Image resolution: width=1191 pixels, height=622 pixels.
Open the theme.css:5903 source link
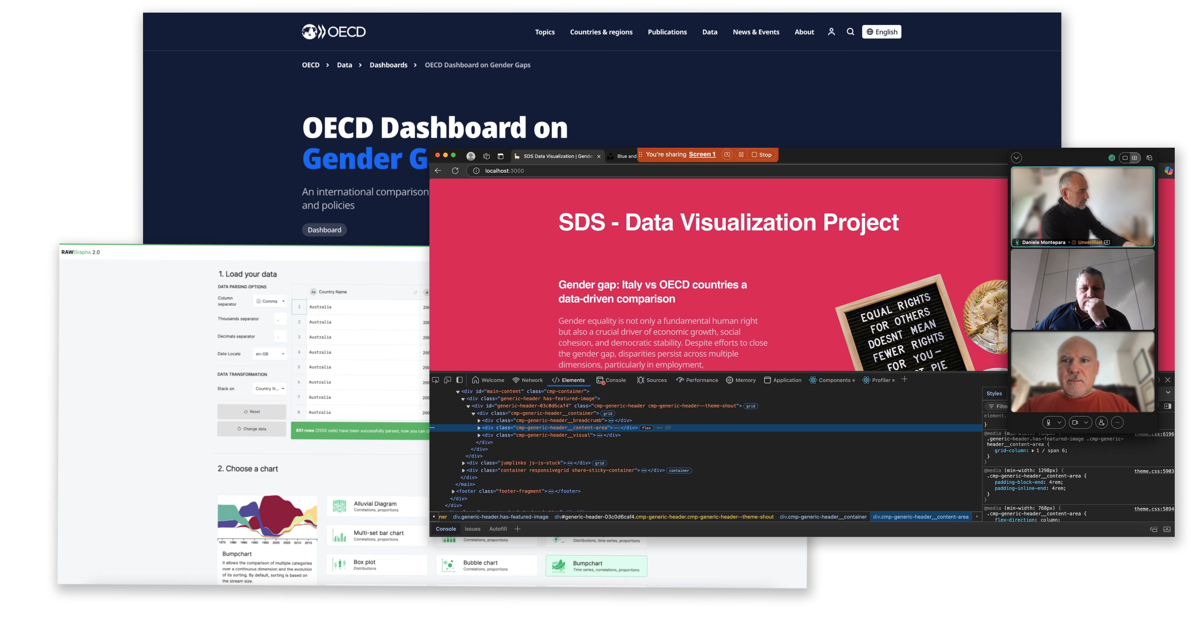1154,471
